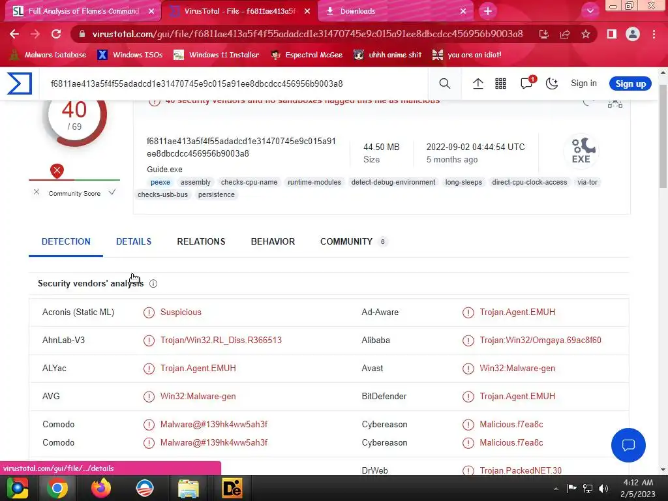Open the BEHAVIOR tab

coord(273,241)
